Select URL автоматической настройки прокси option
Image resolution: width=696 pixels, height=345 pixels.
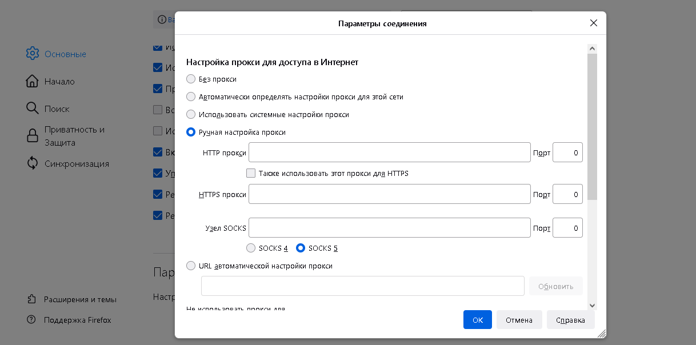(x=191, y=266)
